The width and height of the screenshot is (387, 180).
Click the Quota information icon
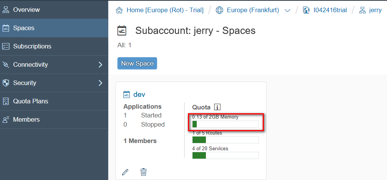point(217,107)
